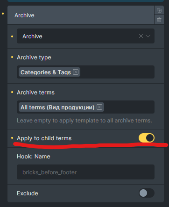Remove the Categories & Tags chip
The width and height of the screenshot is (169, 207).
(x=76, y=72)
